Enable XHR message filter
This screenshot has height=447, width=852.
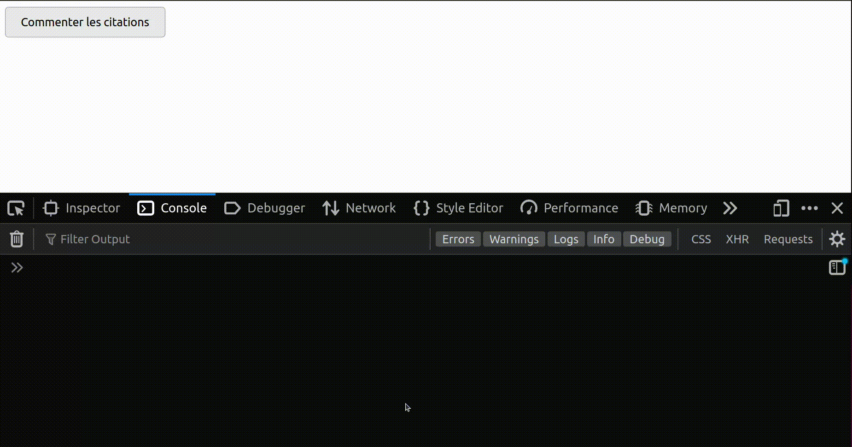[737, 239]
